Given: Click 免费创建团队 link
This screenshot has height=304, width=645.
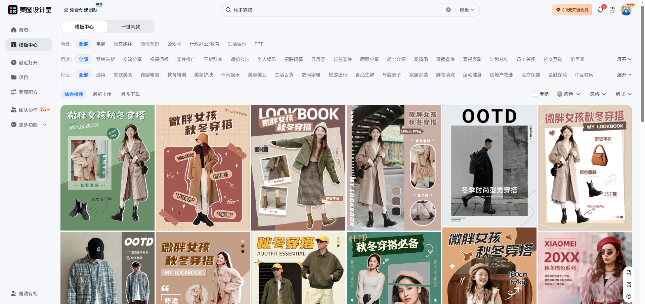Looking at the screenshot, I should [x=81, y=10].
